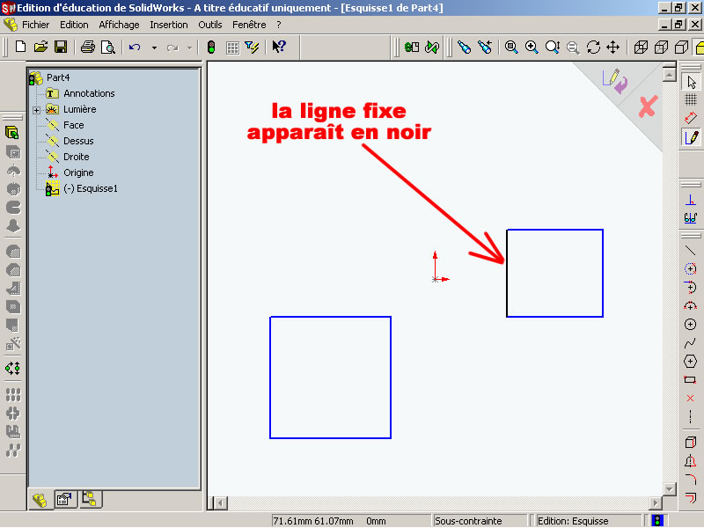Switch to wireframe display mode
The image size is (704, 528).
[x=641, y=47]
